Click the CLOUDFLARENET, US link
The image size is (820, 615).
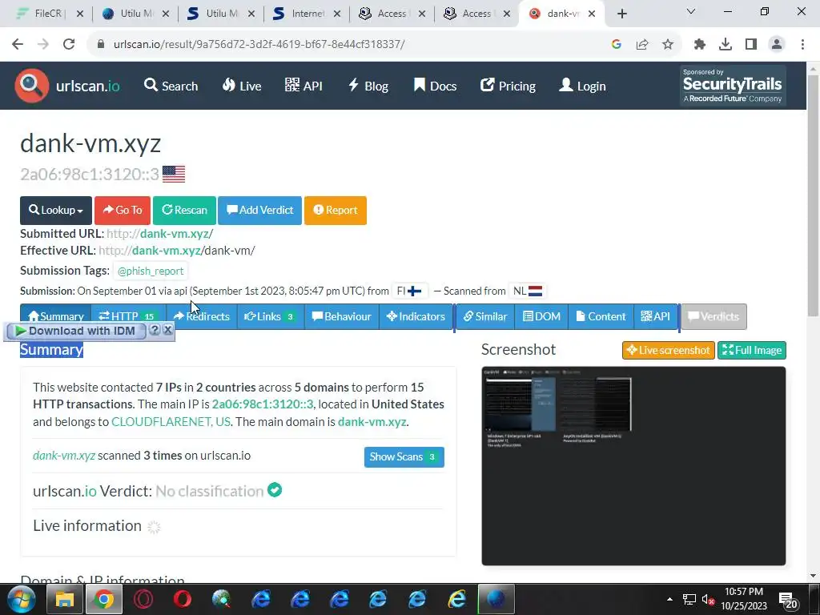coord(171,422)
